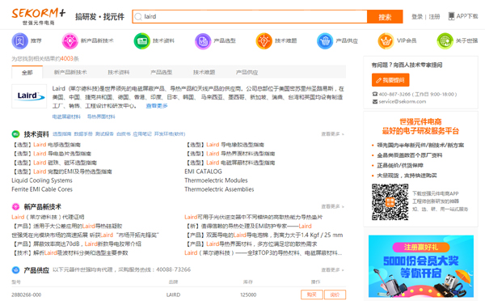Image resolution: width=485 pixels, height=301 pixels.
Task: Click the 应用笔记 filter link
Action: pyautogui.click(x=142, y=134)
